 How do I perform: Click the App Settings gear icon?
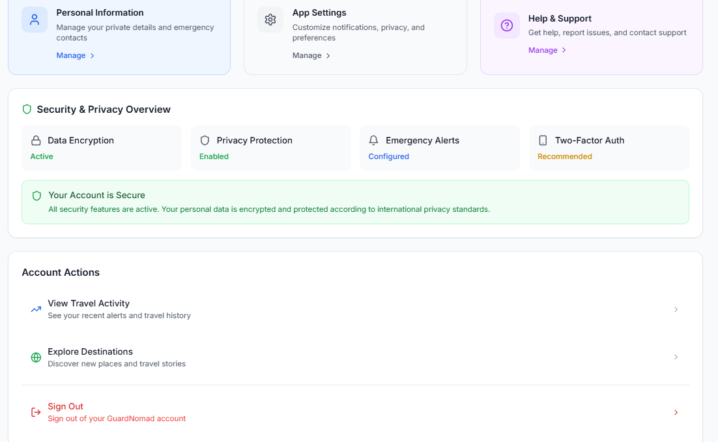[270, 20]
